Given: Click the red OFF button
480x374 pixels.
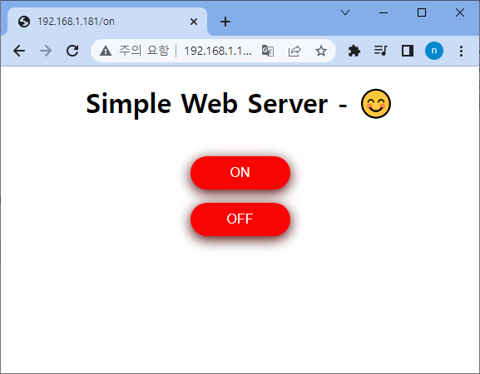Looking at the screenshot, I should tap(240, 219).
